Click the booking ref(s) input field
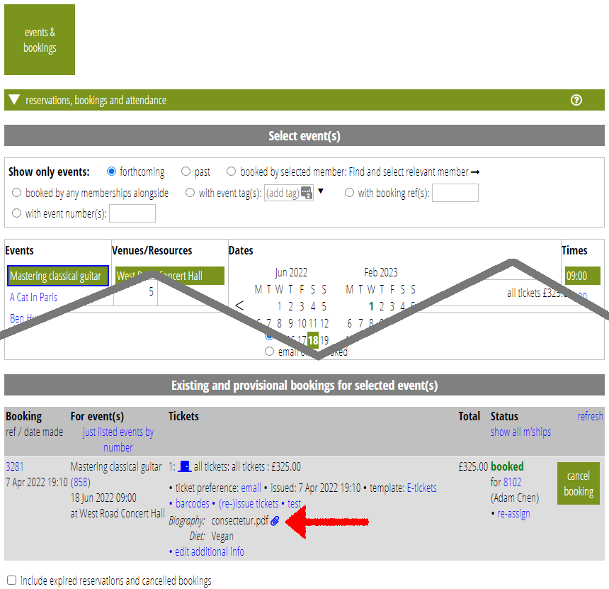This screenshot has height=589, width=609. pyautogui.click(x=455, y=193)
